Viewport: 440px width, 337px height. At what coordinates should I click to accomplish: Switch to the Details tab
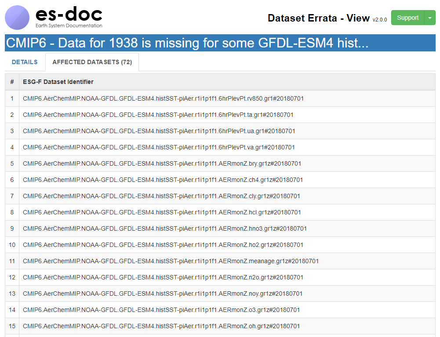coord(25,62)
